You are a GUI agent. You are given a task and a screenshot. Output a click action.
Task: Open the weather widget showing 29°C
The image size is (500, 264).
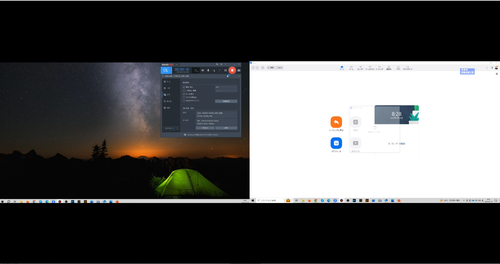(x=450, y=200)
